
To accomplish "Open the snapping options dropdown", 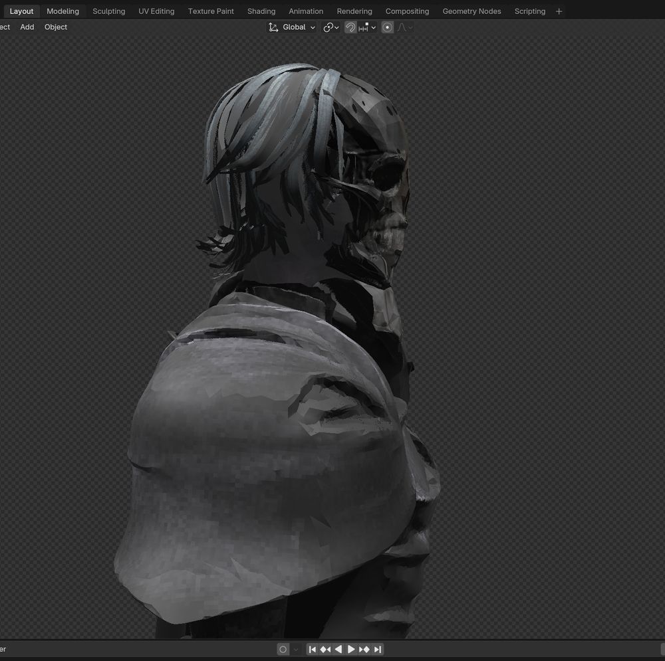I will coord(367,27).
